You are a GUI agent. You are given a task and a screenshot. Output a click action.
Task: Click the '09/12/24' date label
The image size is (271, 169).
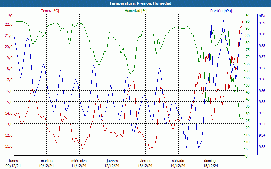13,166
